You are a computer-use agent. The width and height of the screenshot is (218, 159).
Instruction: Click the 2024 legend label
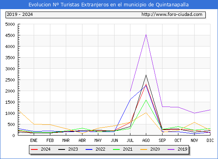point(46,149)
